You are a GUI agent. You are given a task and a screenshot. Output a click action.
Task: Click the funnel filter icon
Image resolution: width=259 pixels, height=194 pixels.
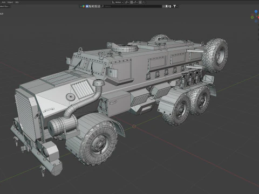[174, 6]
